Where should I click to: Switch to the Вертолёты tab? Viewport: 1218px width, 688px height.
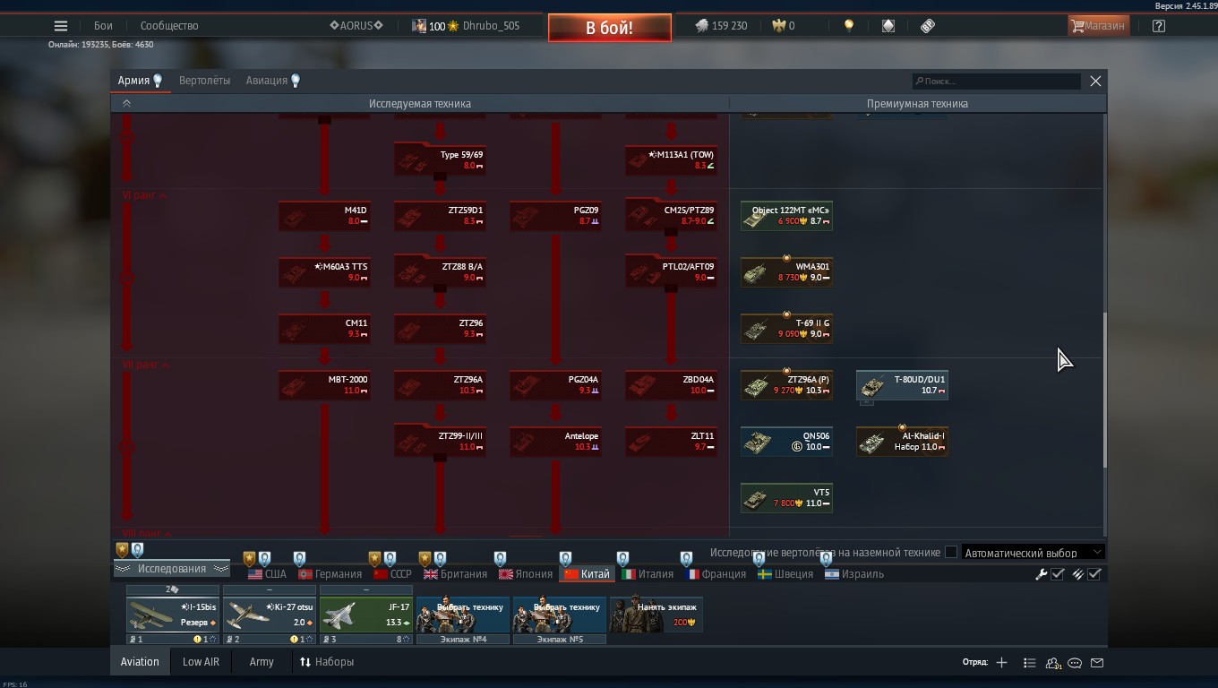204,81
